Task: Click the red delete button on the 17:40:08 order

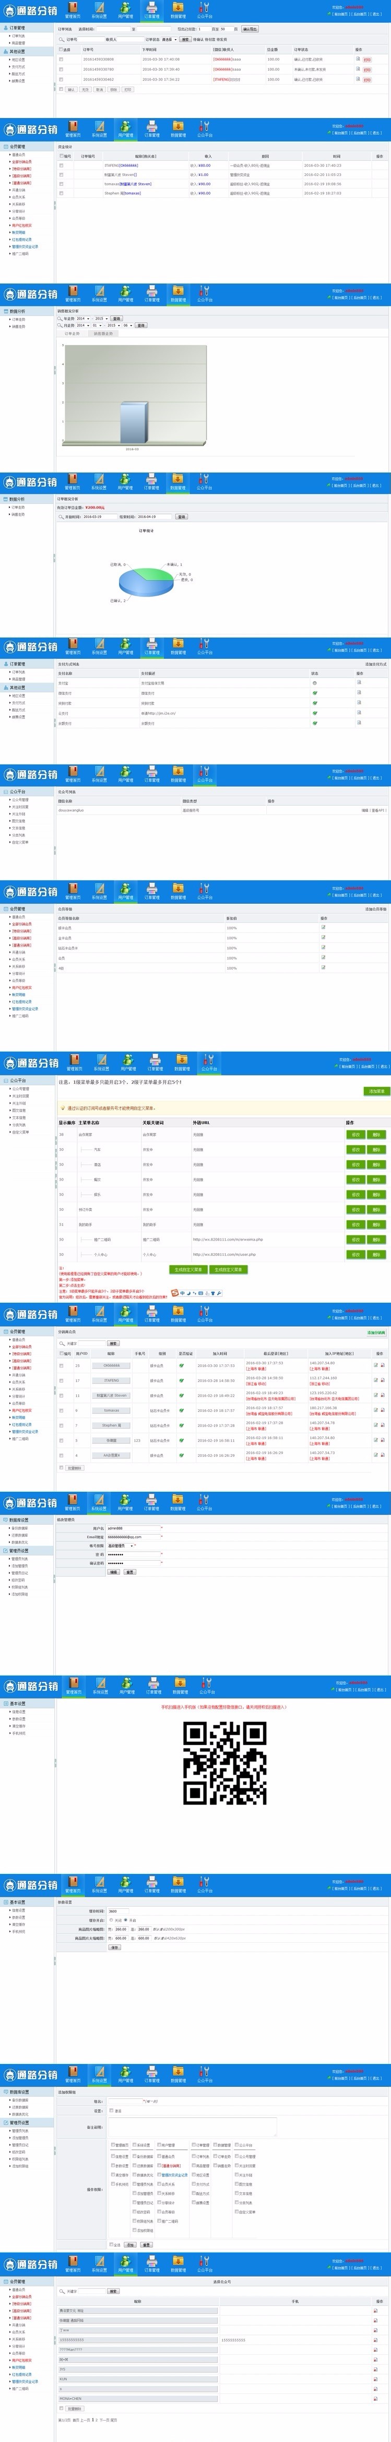Action: [x=368, y=60]
